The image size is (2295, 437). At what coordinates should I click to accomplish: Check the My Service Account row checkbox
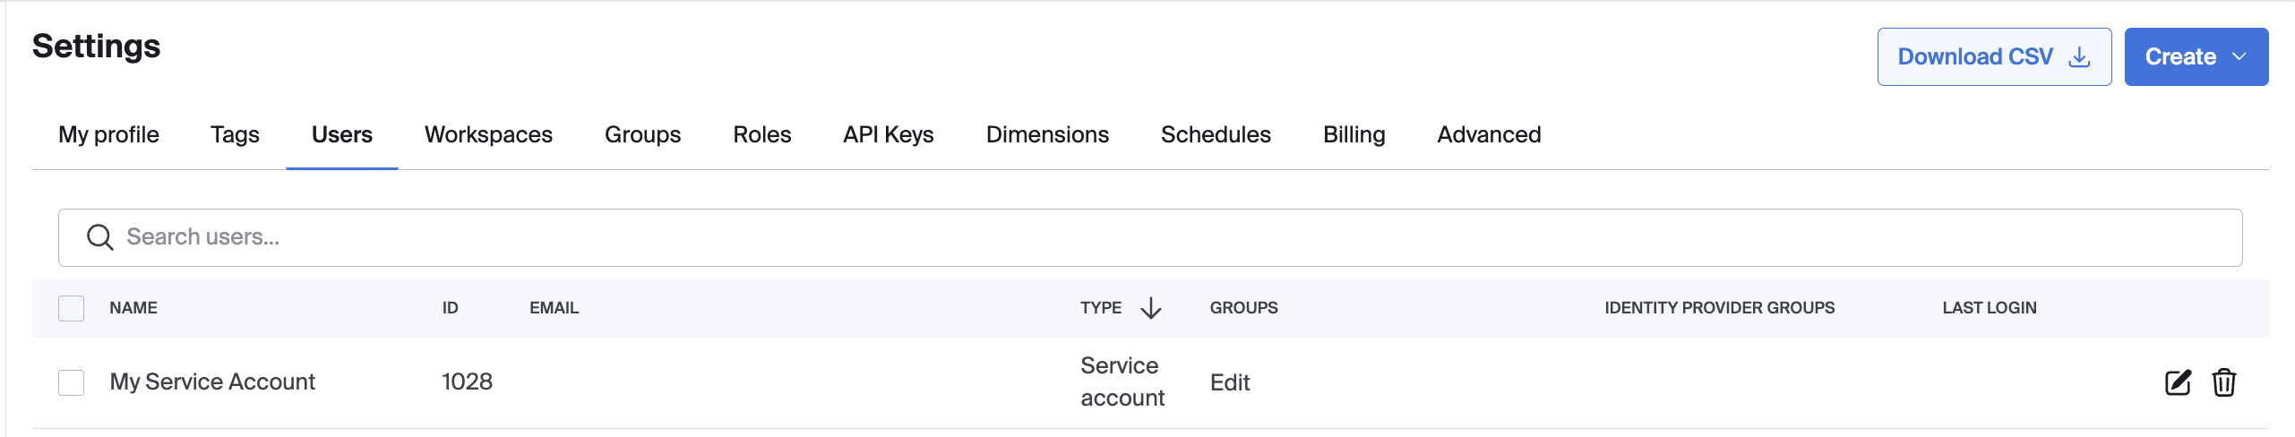(72, 382)
